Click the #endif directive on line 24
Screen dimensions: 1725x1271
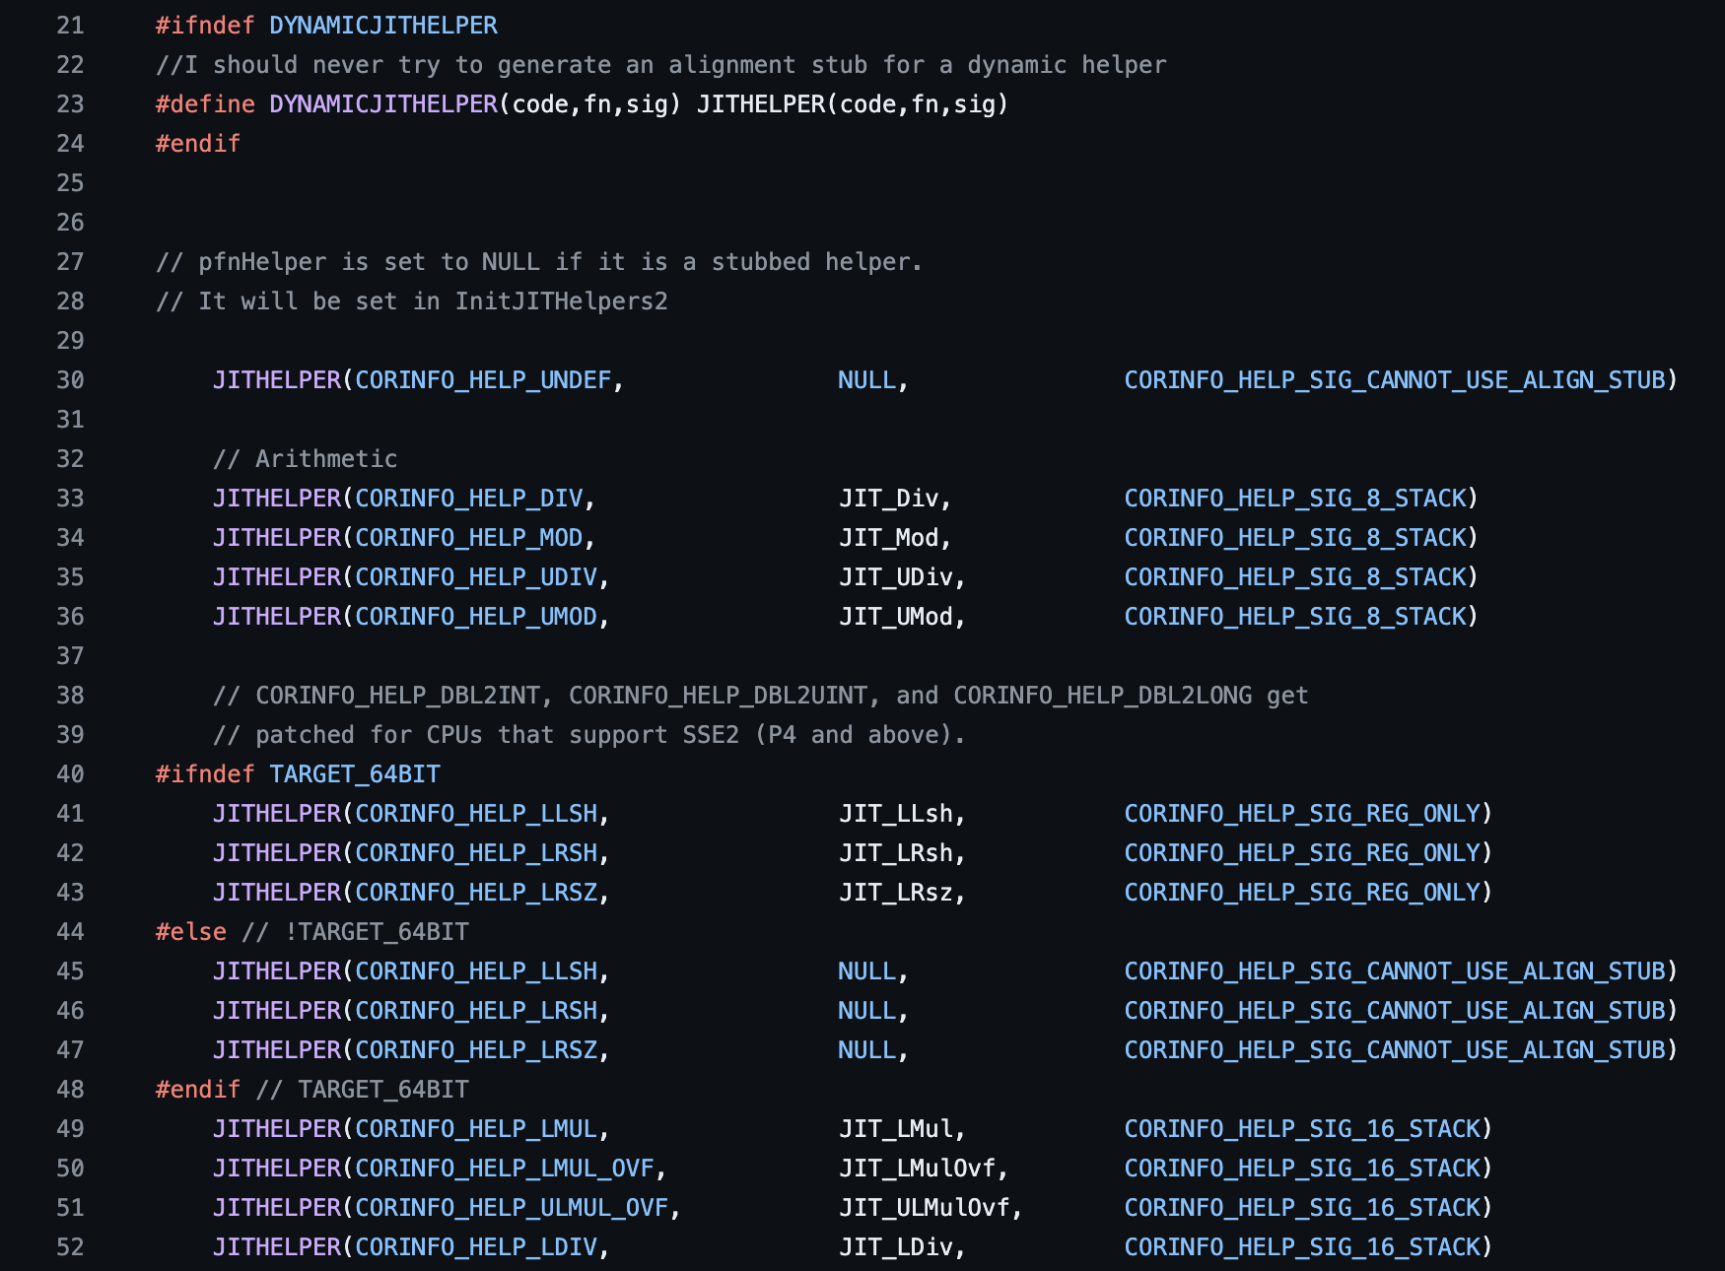(197, 144)
